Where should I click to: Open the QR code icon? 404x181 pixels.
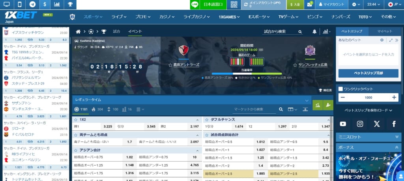pyautogui.click(x=234, y=4)
